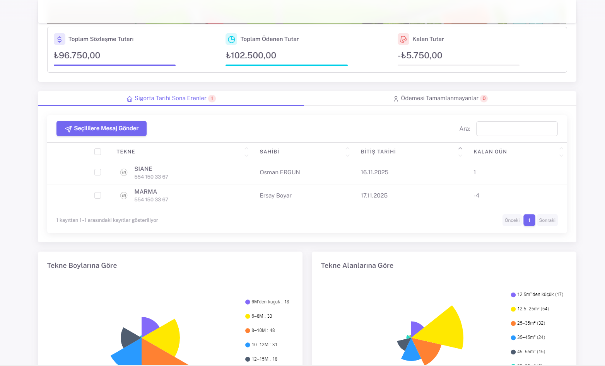Click the red badge count on Sigorta tab
Screen dimensions: 605x366
(x=212, y=99)
